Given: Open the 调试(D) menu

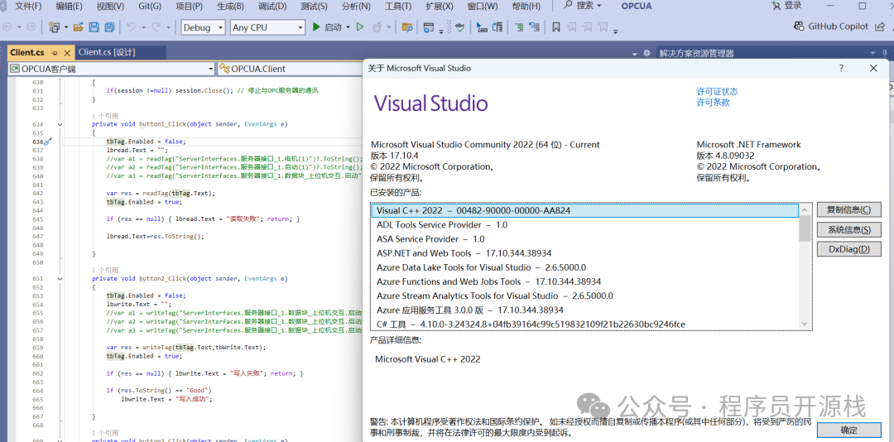Looking at the screenshot, I should (x=272, y=7).
